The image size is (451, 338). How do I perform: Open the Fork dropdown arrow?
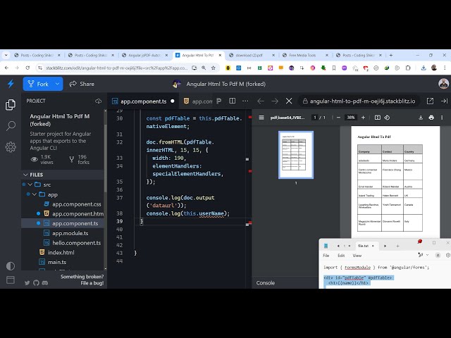coord(57,84)
